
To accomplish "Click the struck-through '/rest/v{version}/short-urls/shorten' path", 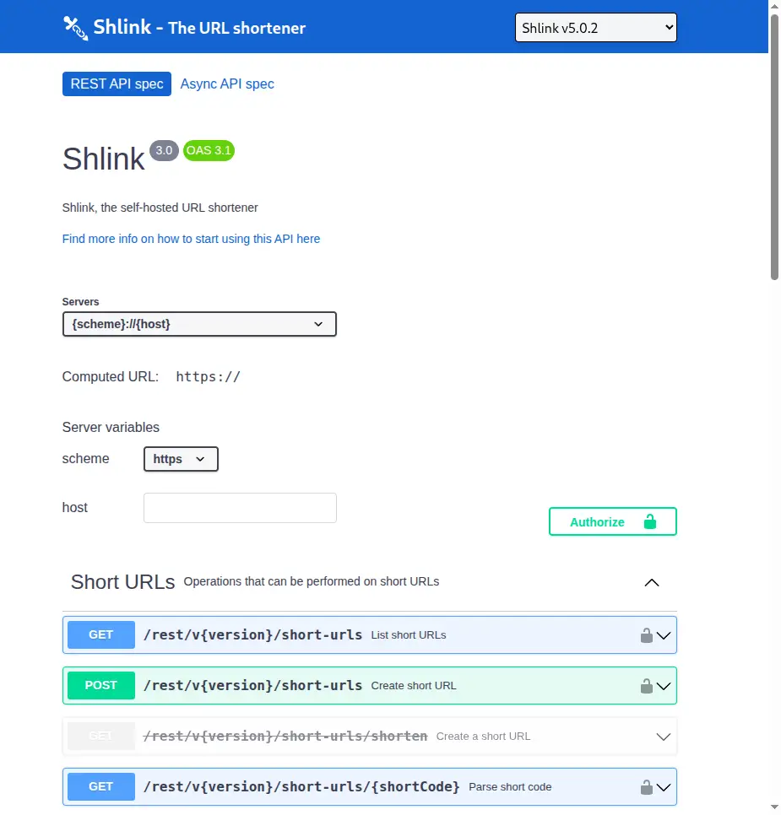I will (285, 737).
